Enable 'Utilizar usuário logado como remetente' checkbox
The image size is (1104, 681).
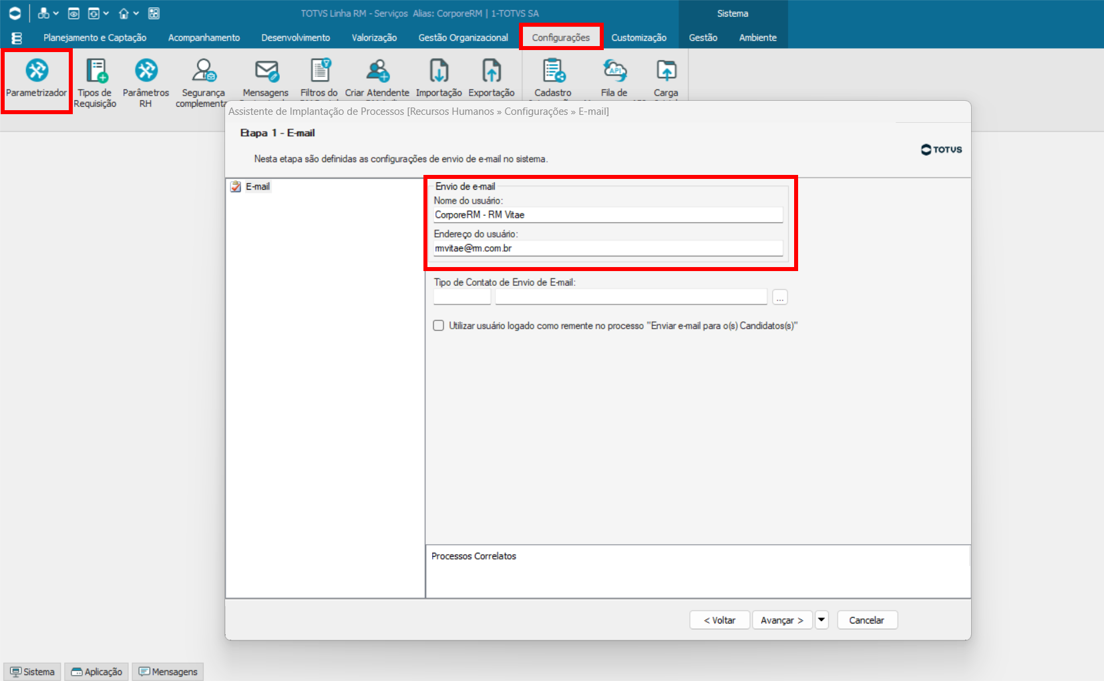[439, 326]
